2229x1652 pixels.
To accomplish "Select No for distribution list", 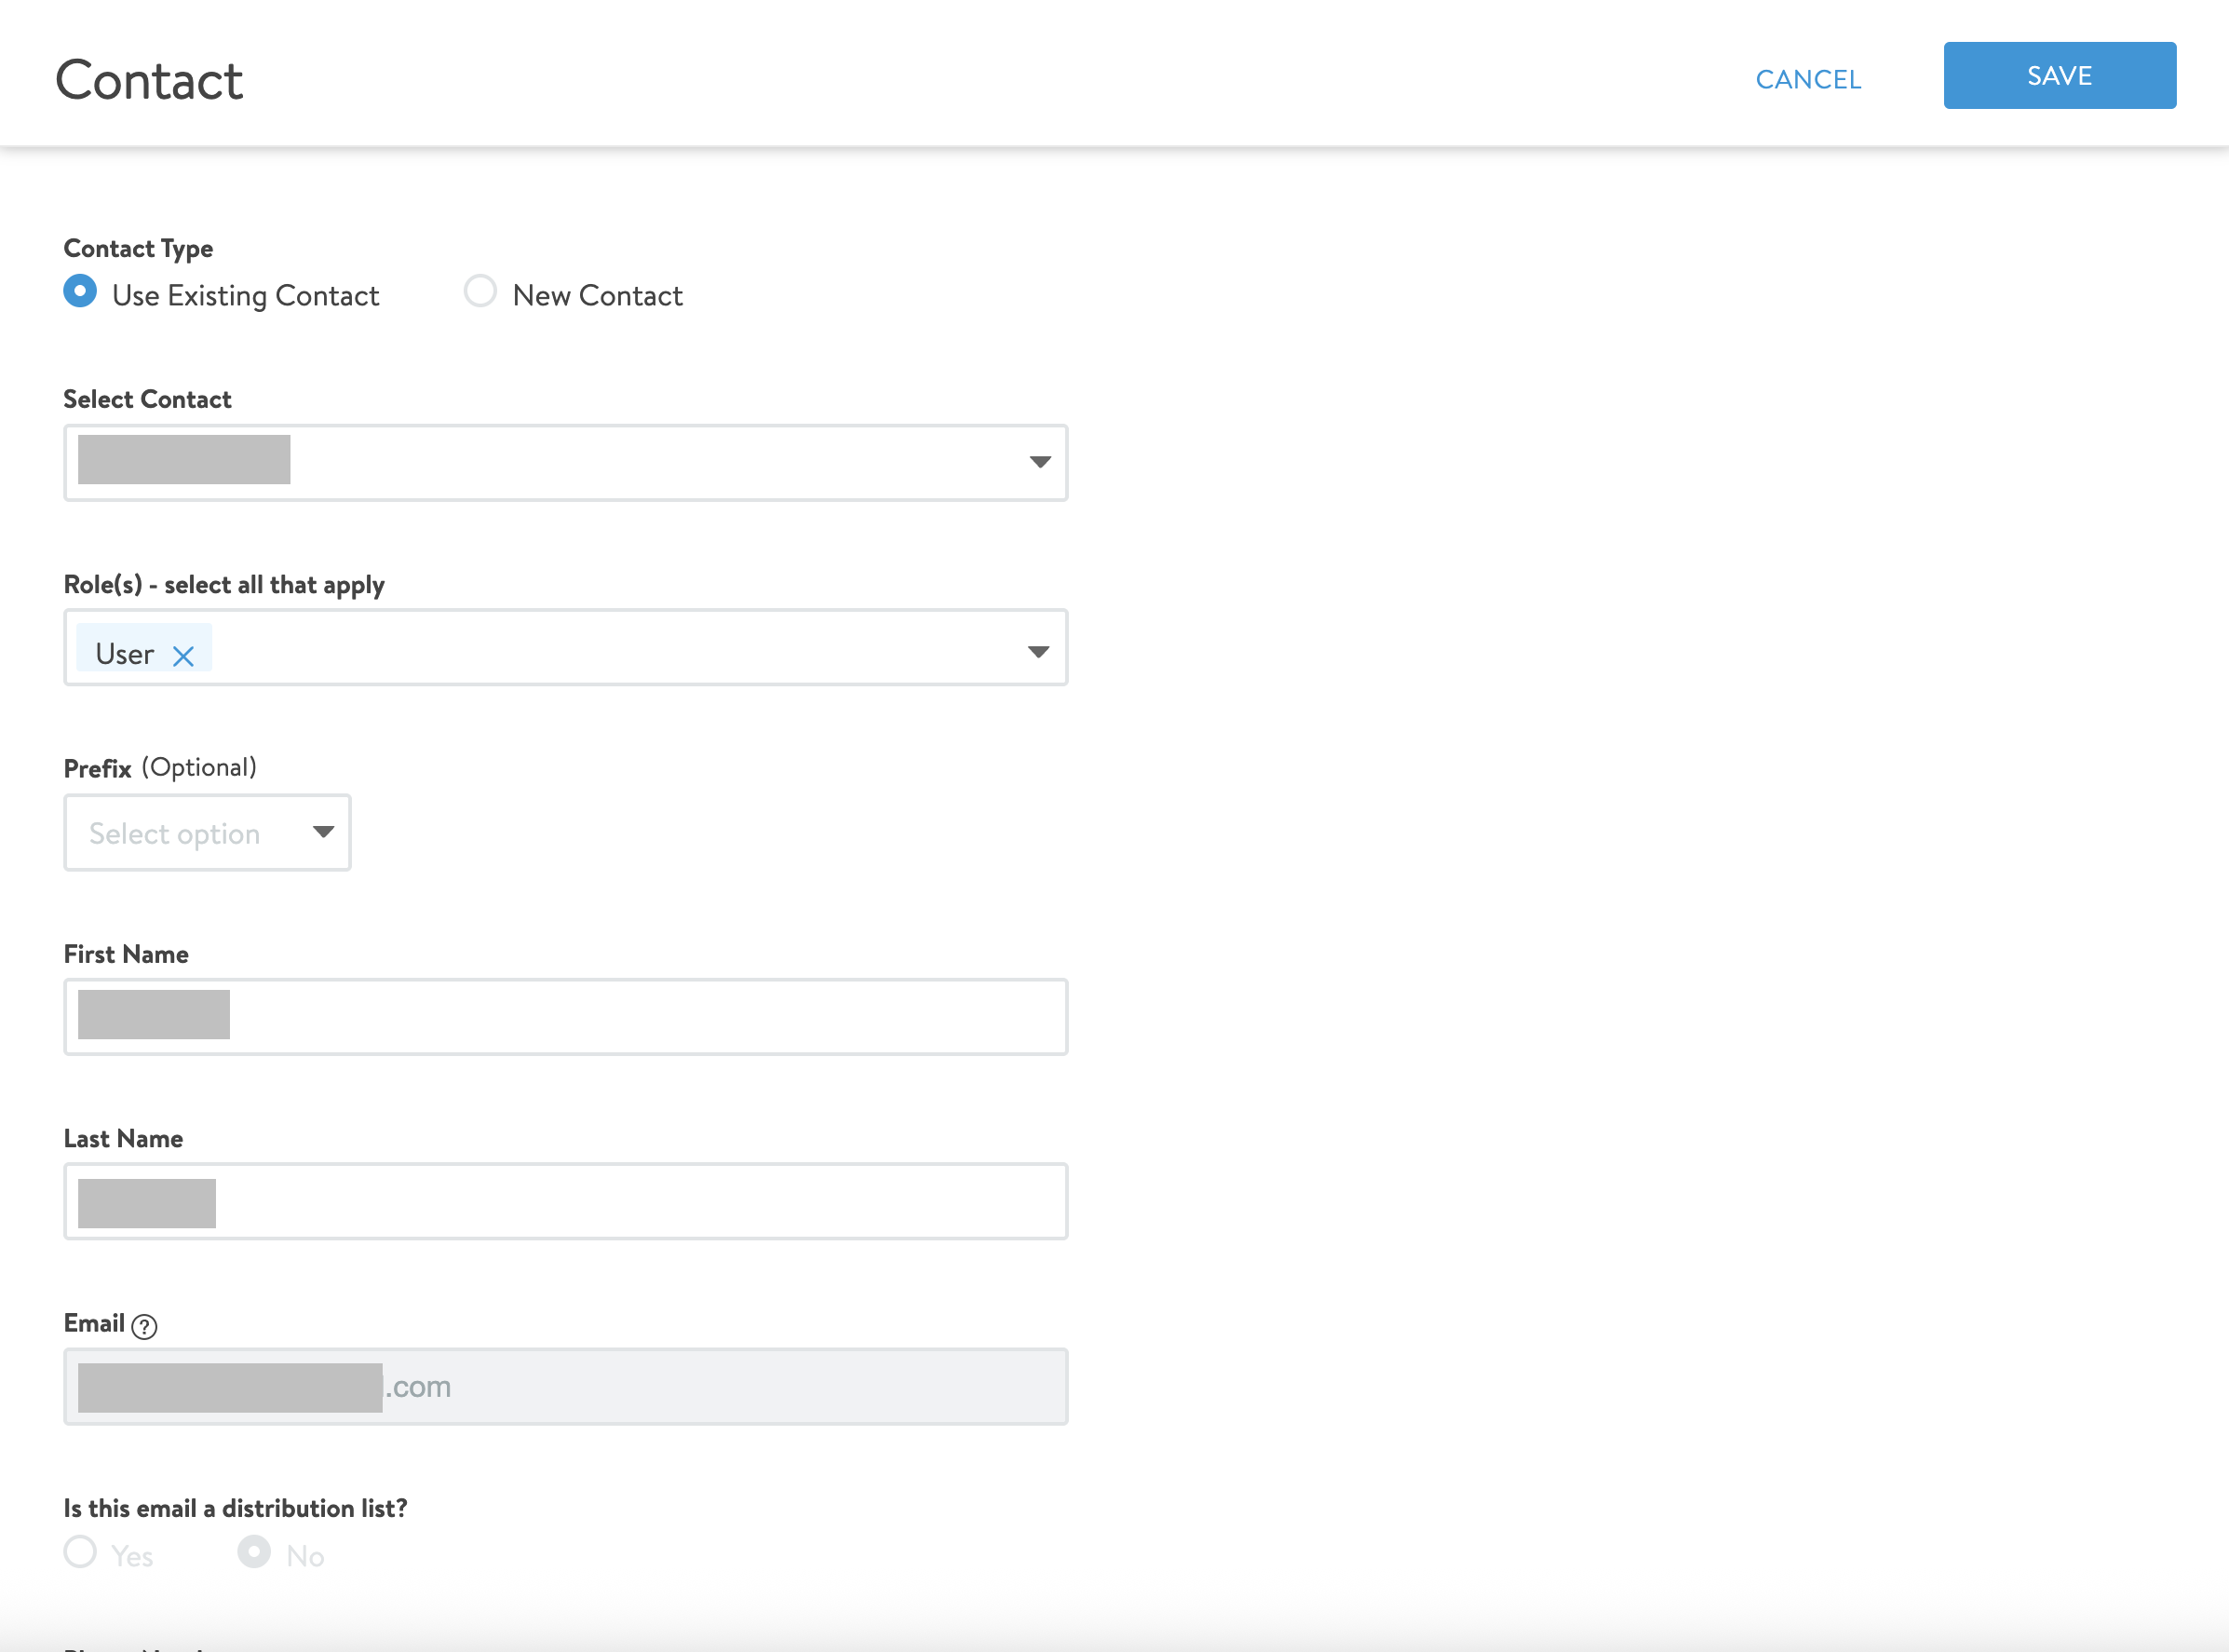I will (254, 1552).
